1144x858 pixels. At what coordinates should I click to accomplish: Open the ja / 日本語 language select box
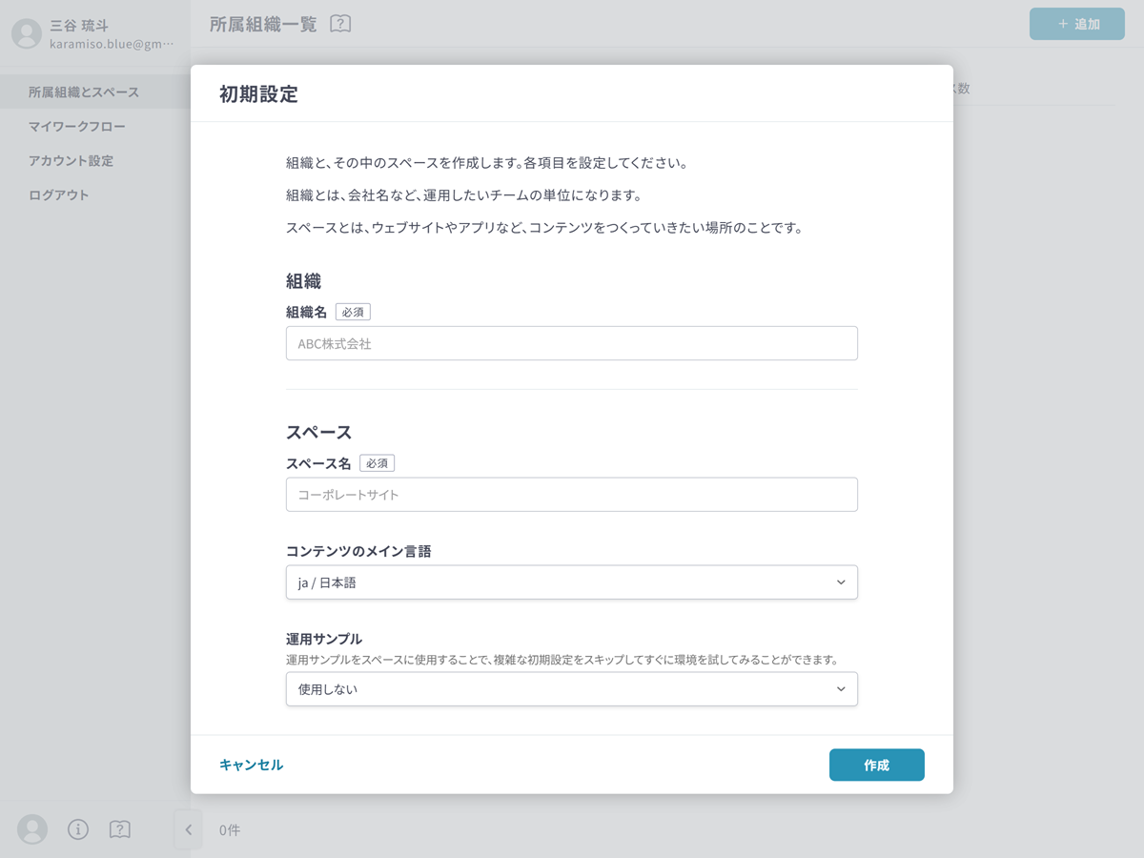click(571, 582)
